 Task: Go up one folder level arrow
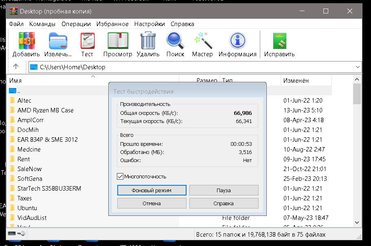(x=16, y=67)
